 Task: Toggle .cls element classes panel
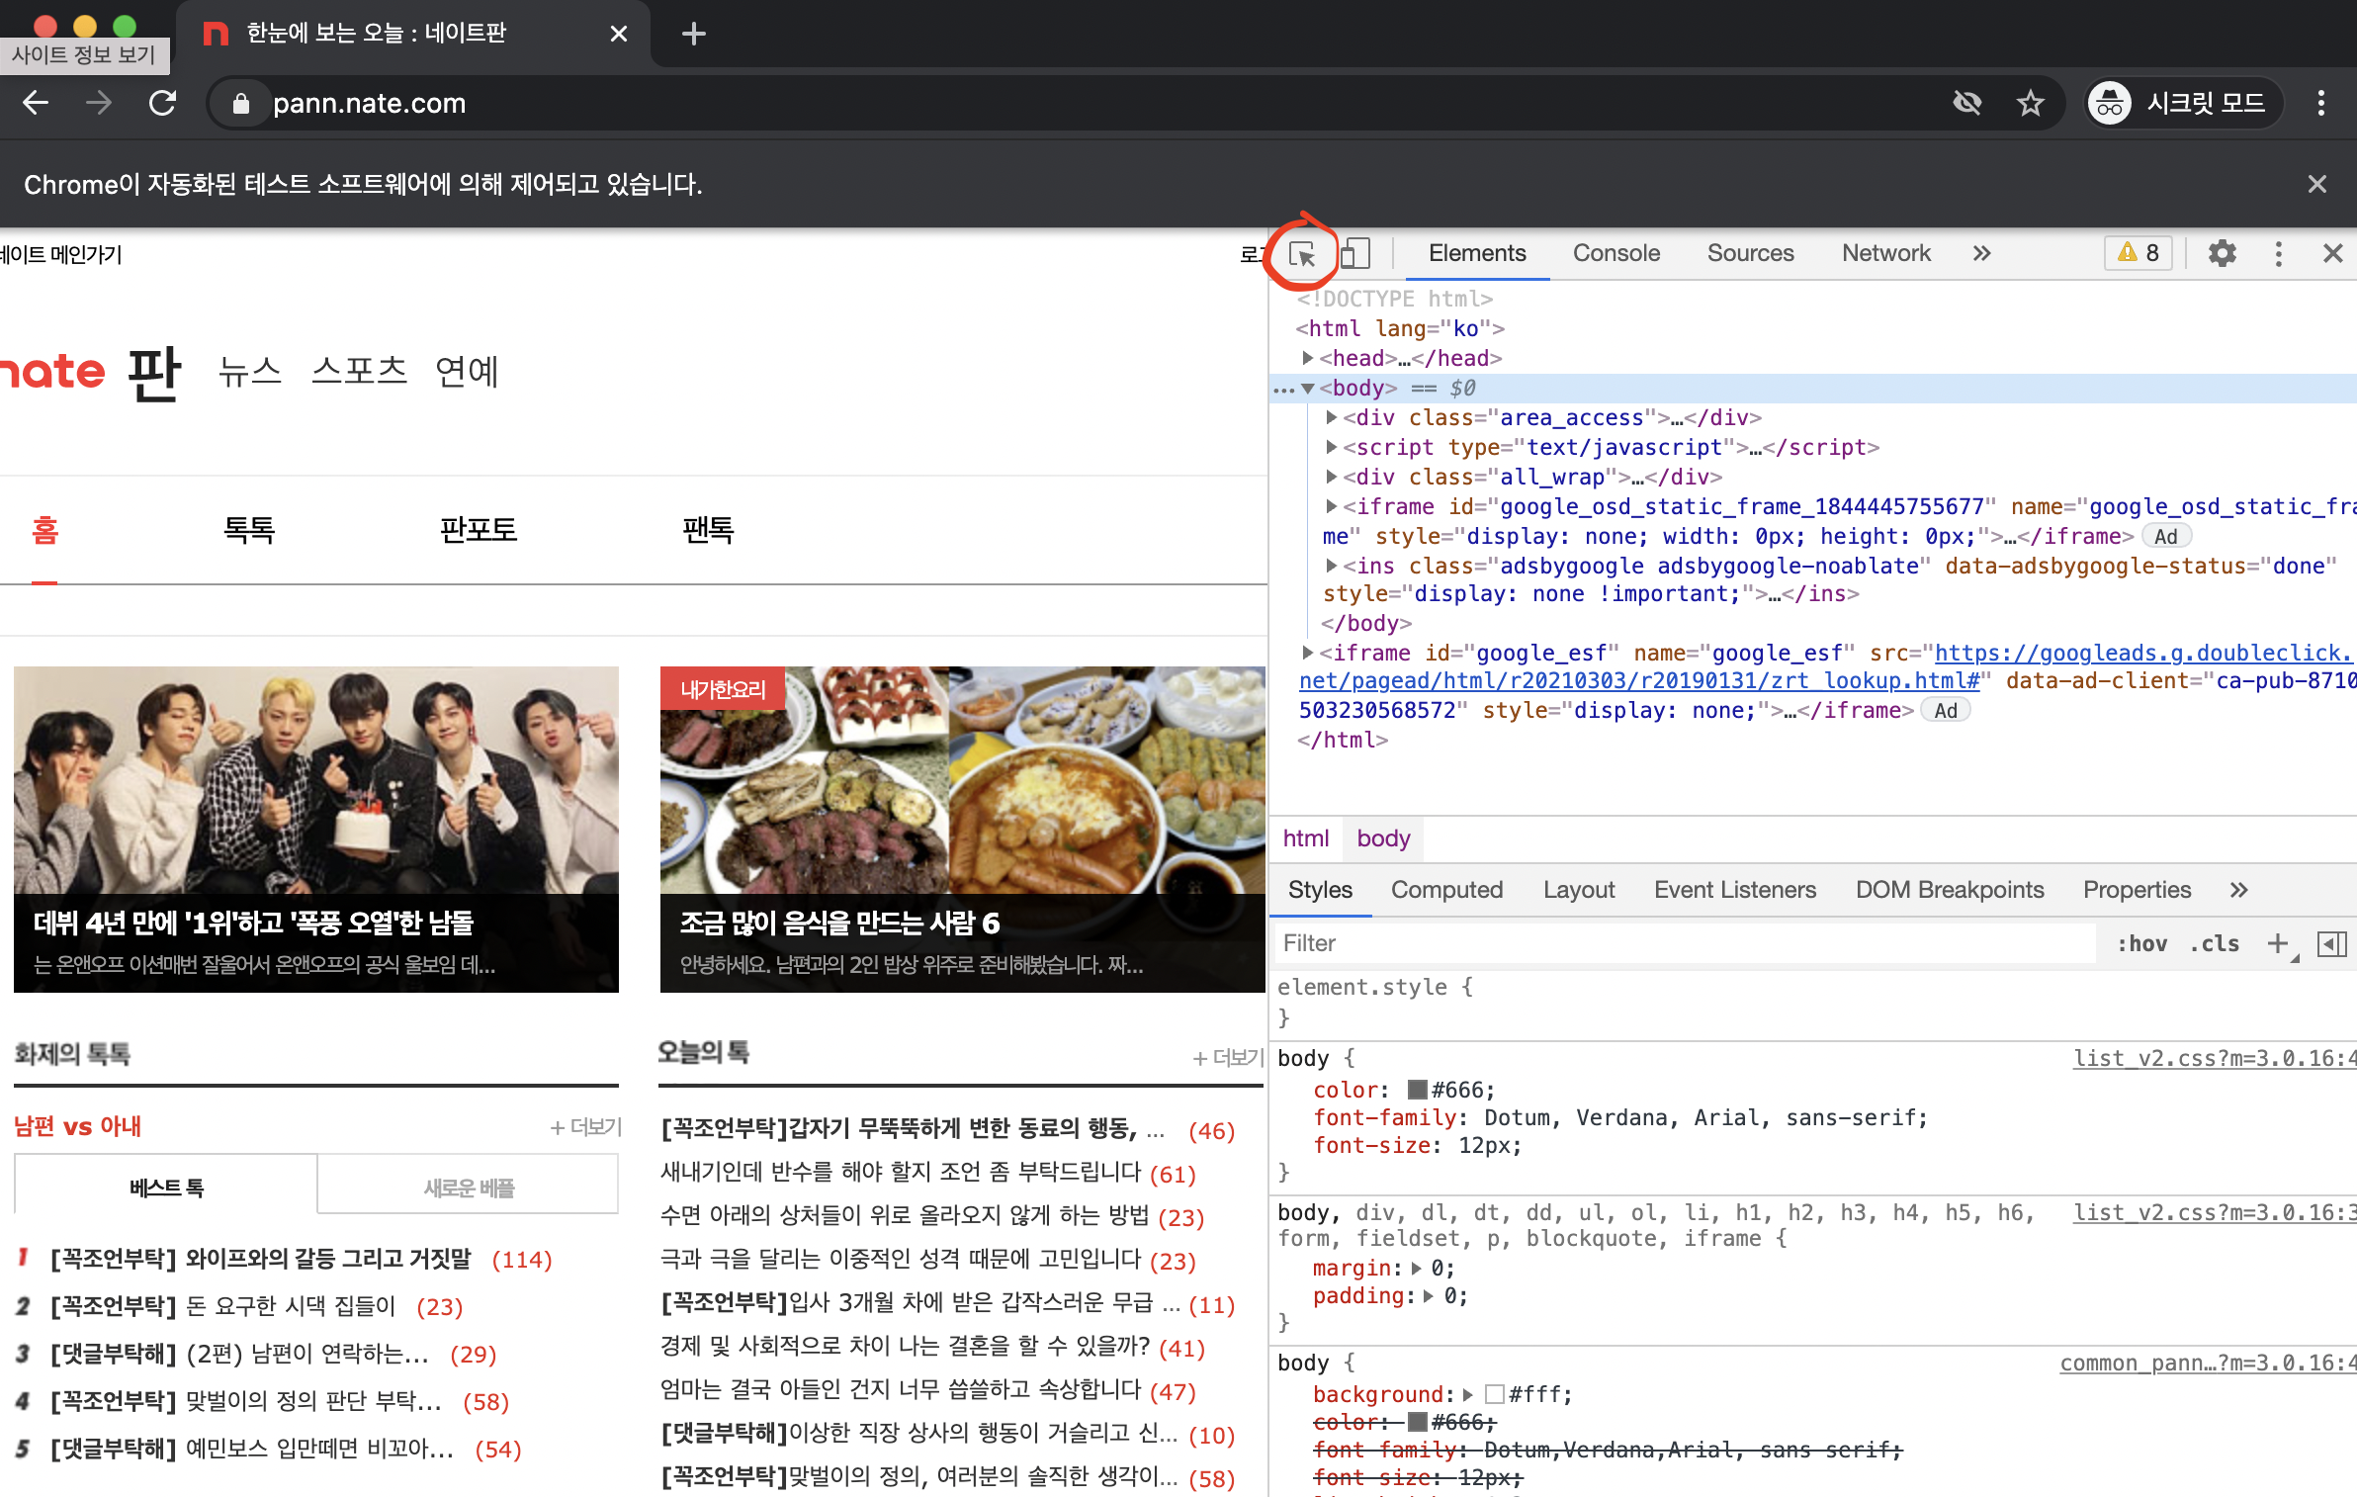(2215, 943)
